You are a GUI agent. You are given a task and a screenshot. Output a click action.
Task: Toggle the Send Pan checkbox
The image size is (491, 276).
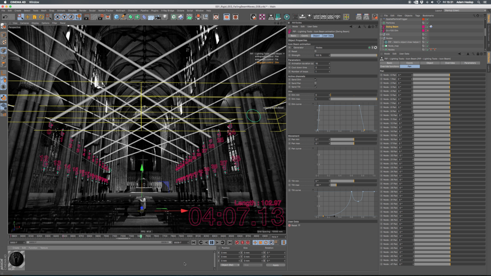pos(315,83)
